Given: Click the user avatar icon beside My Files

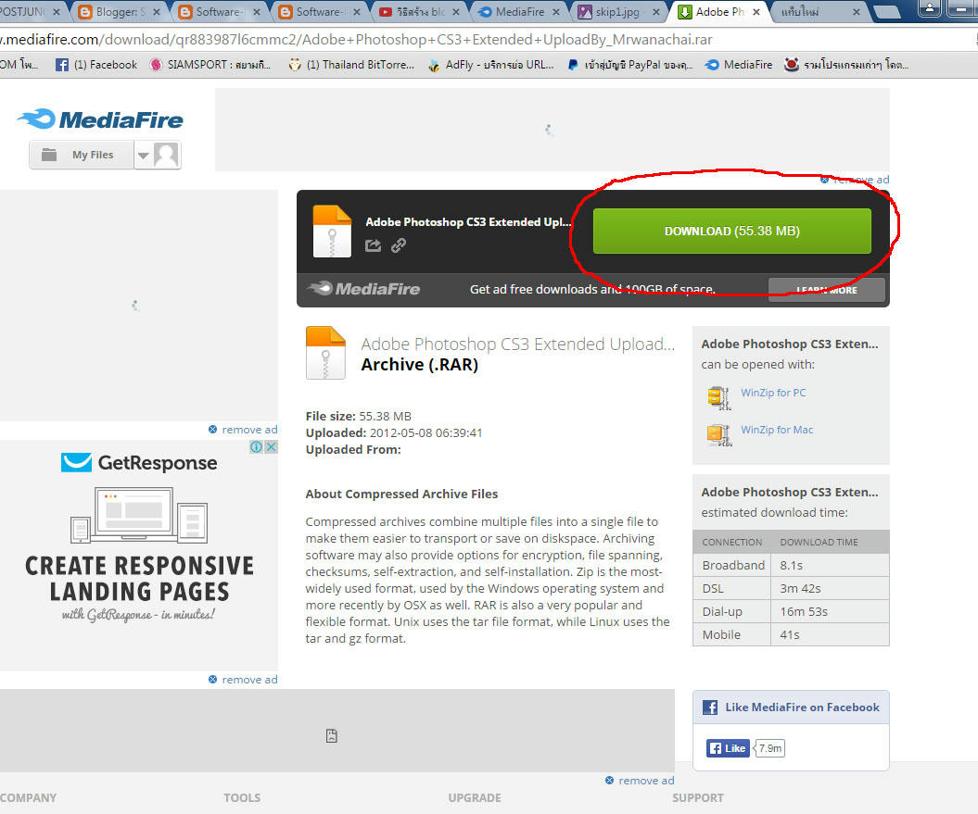Looking at the screenshot, I should pyautogui.click(x=166, y=155).
